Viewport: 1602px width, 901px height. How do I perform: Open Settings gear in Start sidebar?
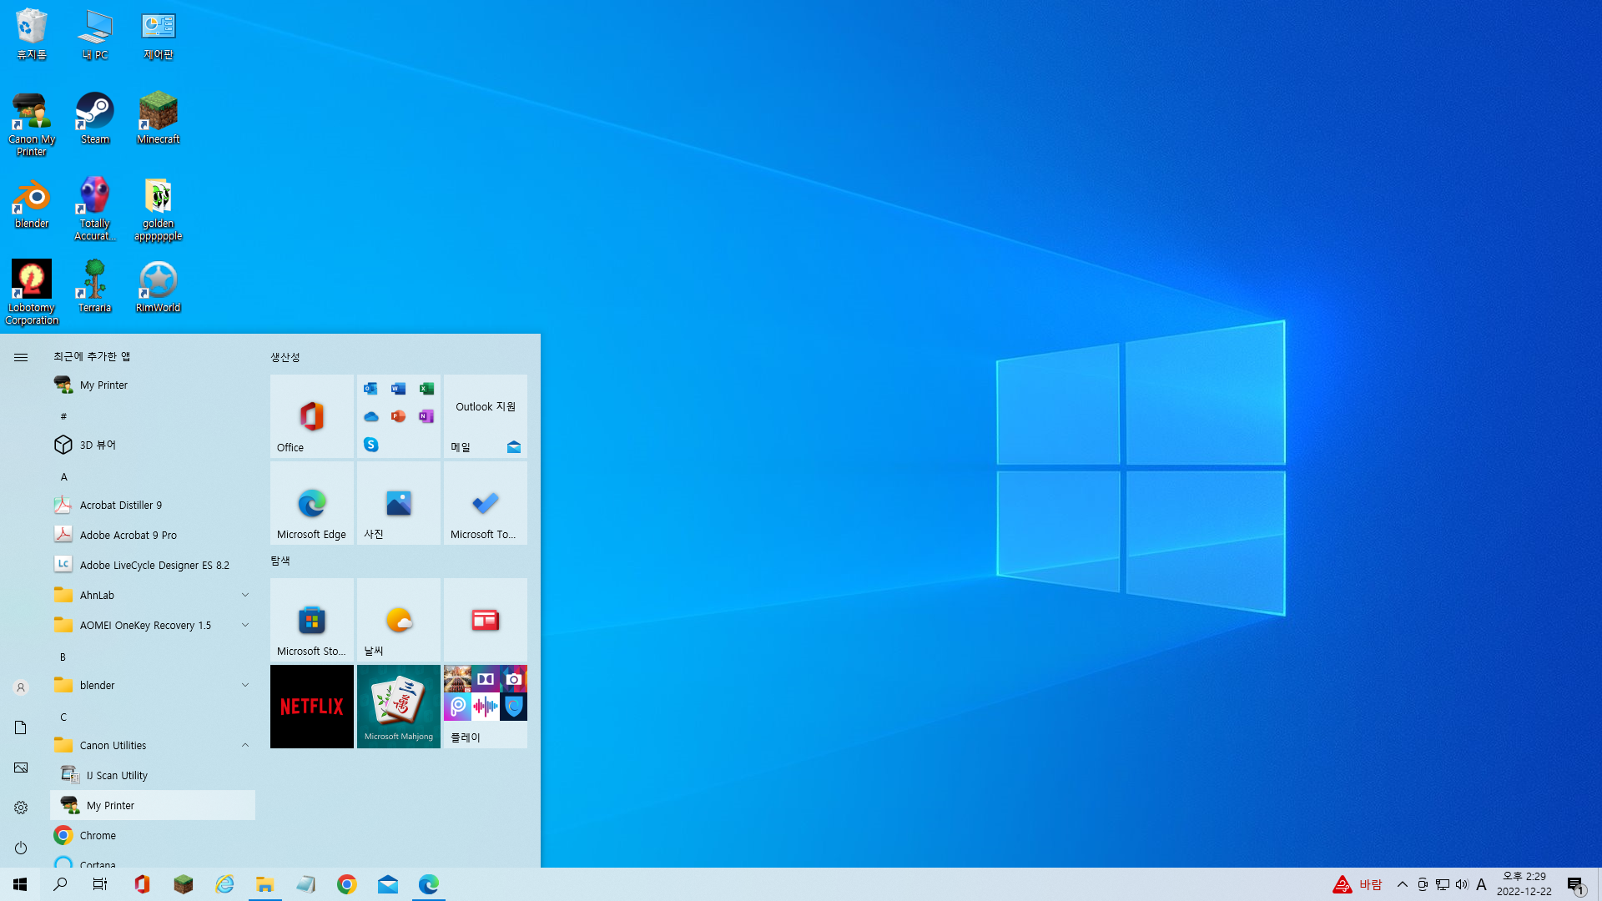click(x=21, y=808)
